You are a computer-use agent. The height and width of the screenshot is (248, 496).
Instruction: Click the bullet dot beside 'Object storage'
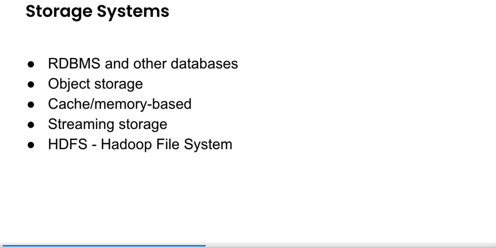31,84
